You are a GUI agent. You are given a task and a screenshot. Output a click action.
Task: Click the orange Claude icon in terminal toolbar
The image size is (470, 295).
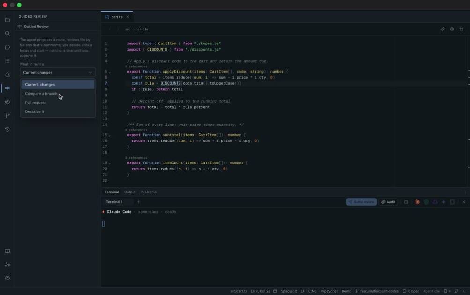pos(417,202)
